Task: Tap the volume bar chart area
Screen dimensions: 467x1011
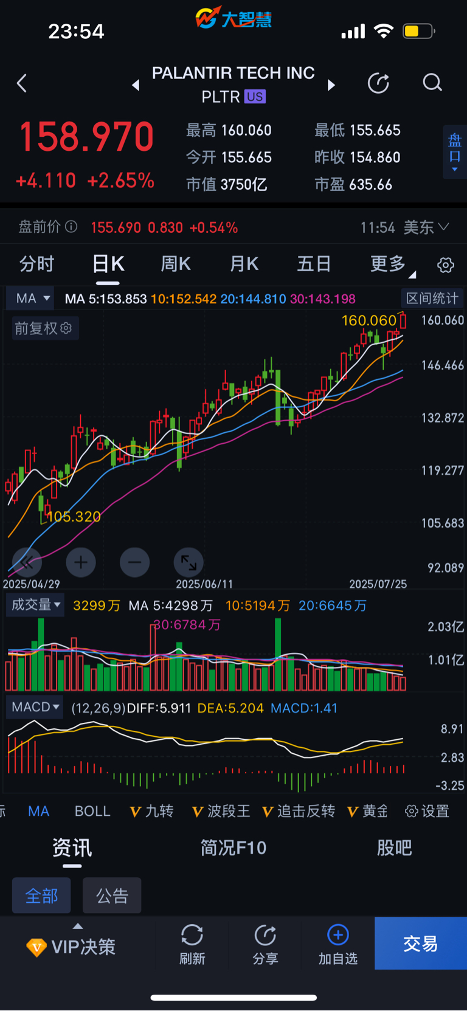Action: click(x=206, y=655)
